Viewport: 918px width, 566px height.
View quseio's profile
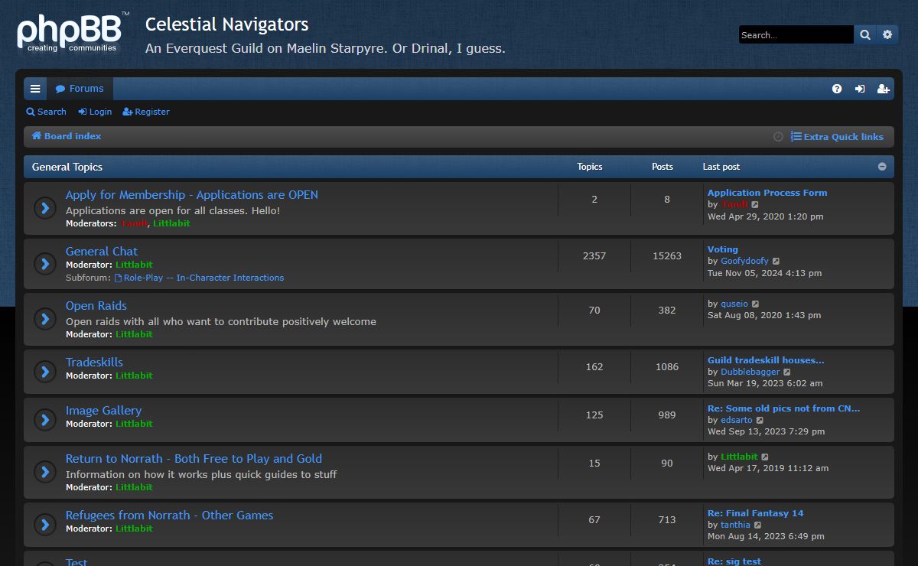pyautogui.click(x=734, y=304)
